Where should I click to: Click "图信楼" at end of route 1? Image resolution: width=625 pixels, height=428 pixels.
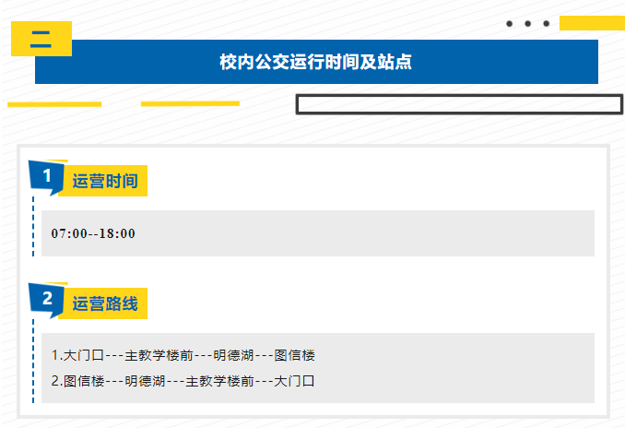click(295, 355)
